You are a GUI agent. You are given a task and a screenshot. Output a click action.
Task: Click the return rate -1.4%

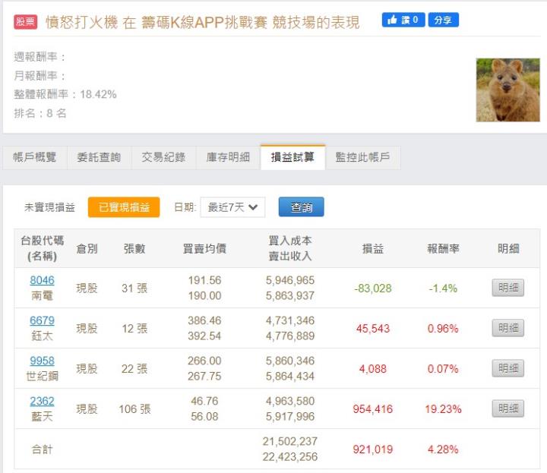pos(443,289)
